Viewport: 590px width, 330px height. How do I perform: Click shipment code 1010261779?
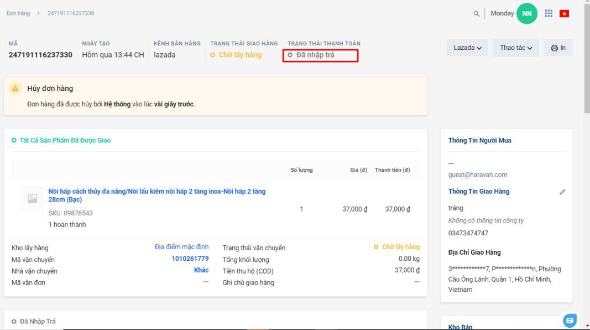tap(190, 259)
